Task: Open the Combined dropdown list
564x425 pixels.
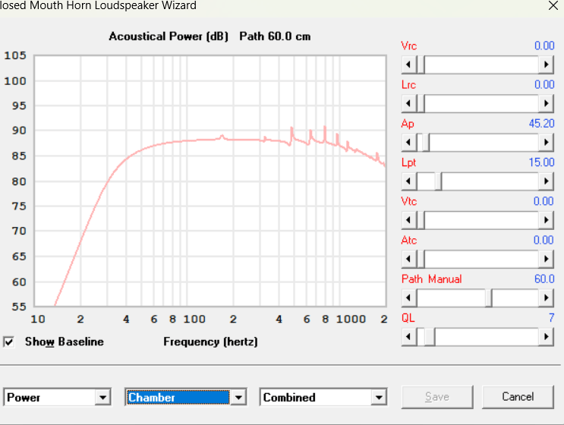Action: tap(379, 398)
